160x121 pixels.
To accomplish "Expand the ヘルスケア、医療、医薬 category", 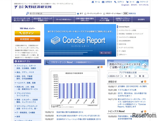I will 26,82.
